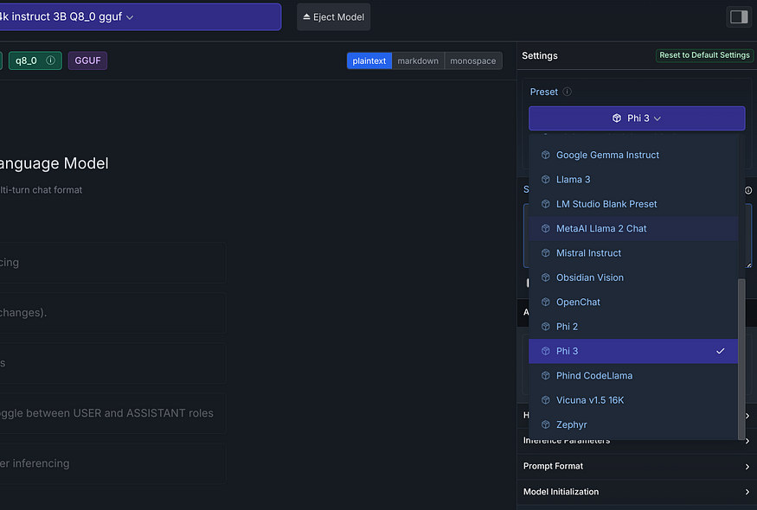Switch message view to monospace
Image resolution: width=757 pixels, height=510 pixels.
pos(473,61)
